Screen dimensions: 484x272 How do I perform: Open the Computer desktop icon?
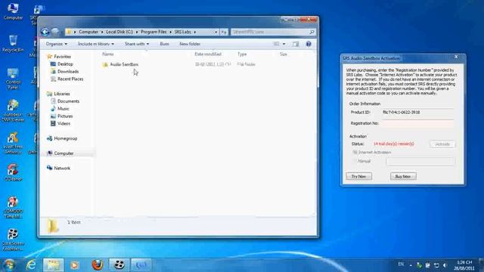[x=13, y=11]
